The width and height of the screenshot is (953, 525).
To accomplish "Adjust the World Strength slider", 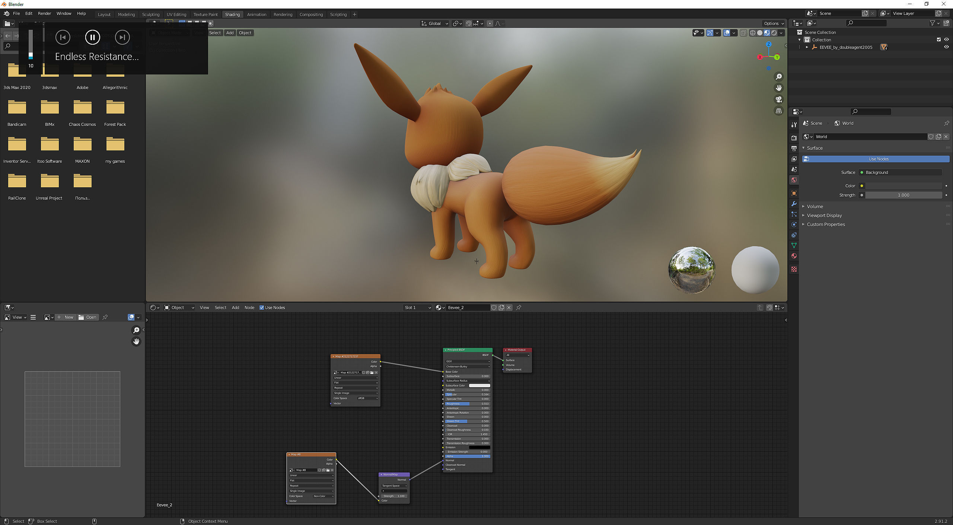I will tap(903, 195).
